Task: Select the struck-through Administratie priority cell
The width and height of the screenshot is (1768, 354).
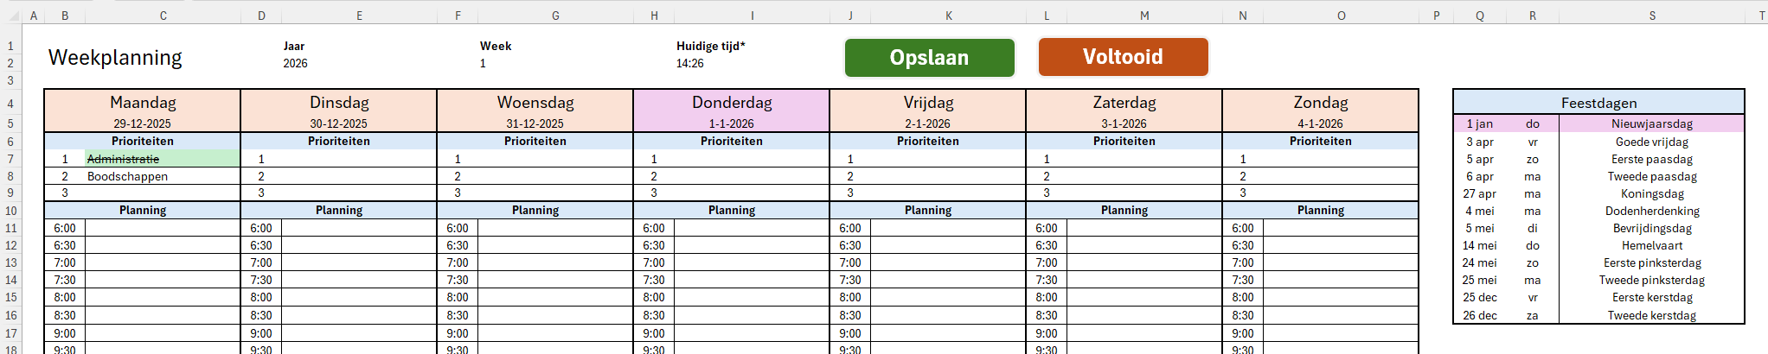Action: click(162, 159)
